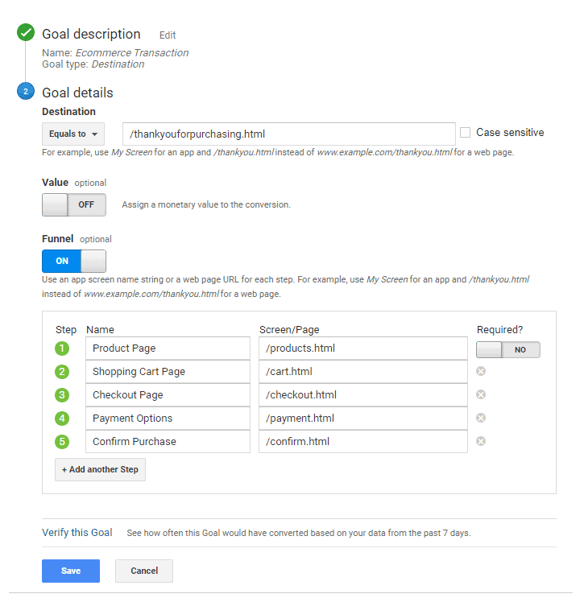The height and width of the screenshot is (598, 584).
Task: Click the Goal description heading
Action: tap(91, 34)
